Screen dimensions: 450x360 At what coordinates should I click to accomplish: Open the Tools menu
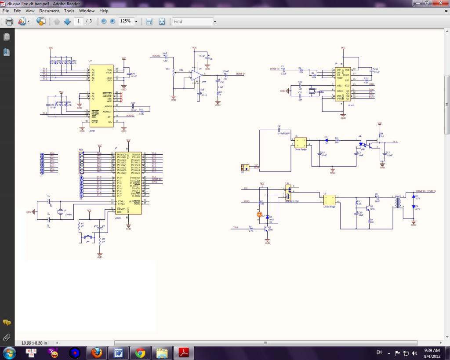(69, 11)
